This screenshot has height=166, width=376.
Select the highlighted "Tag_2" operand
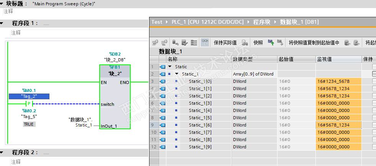point(29,97)
